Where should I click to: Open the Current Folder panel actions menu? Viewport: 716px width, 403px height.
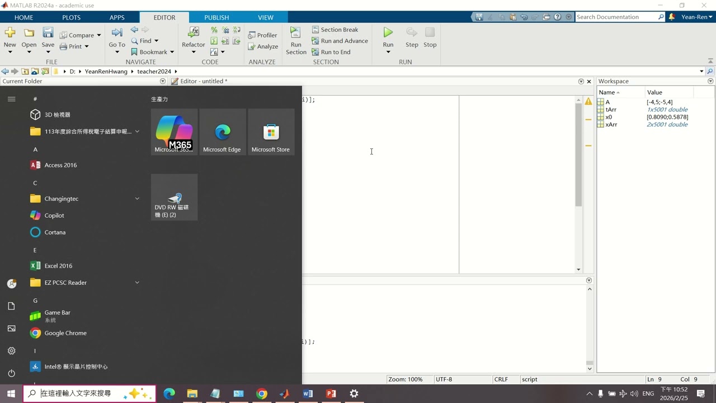point(163,81)
